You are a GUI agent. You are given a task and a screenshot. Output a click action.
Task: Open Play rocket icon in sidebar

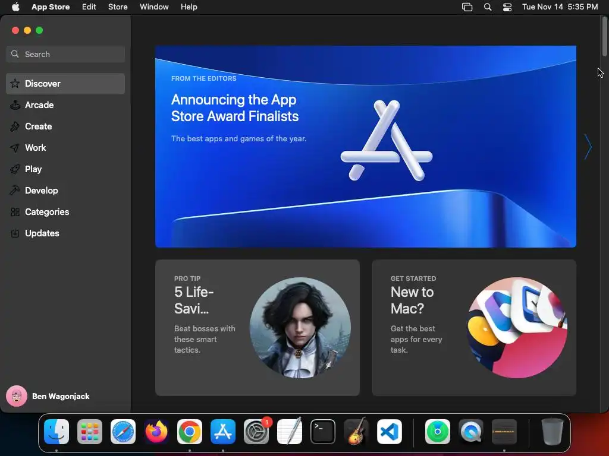(x=15, y=169)
